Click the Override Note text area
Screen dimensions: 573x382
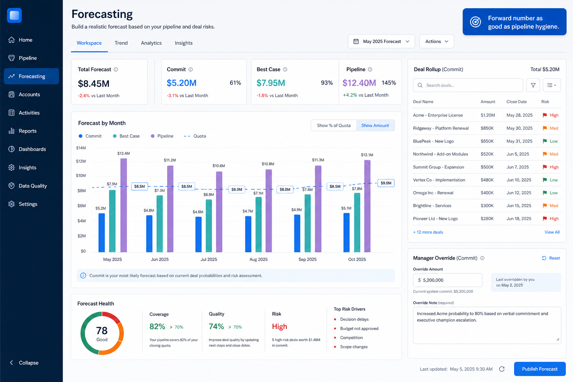[x=487, y=325]
